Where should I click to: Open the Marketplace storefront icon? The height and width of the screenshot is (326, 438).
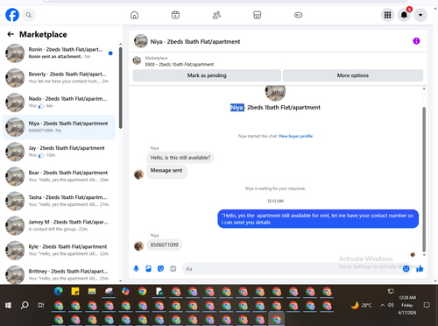tap(258, 15)
